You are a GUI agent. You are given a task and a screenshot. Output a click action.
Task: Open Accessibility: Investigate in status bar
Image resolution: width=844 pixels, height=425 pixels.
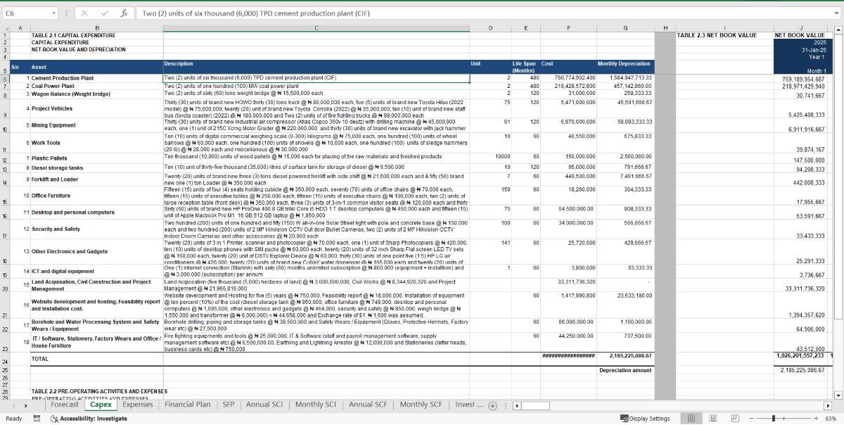point(88,418)
